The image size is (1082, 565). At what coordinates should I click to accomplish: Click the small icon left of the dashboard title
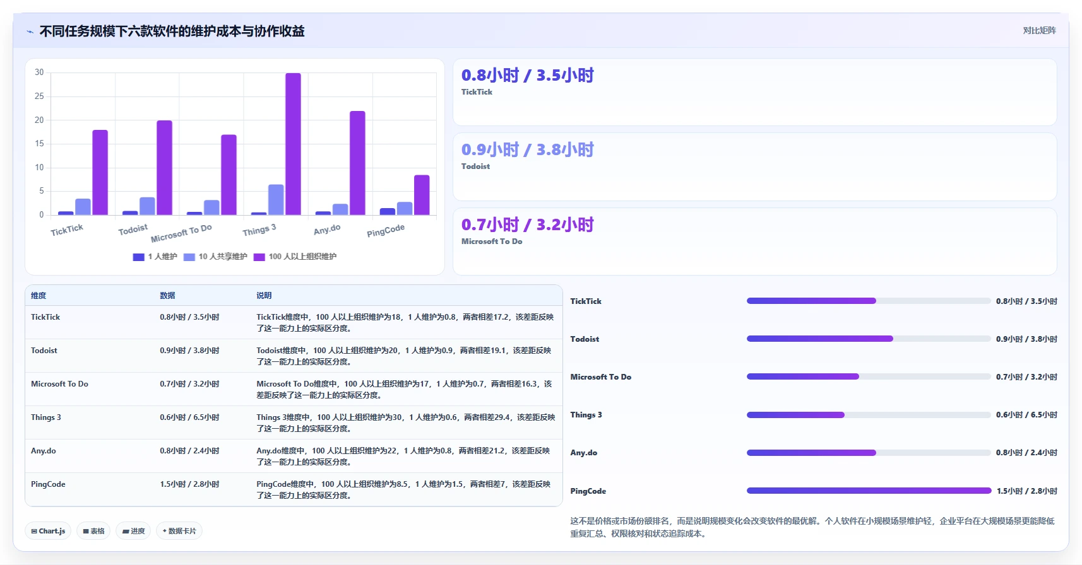click(x=30, y=32)
